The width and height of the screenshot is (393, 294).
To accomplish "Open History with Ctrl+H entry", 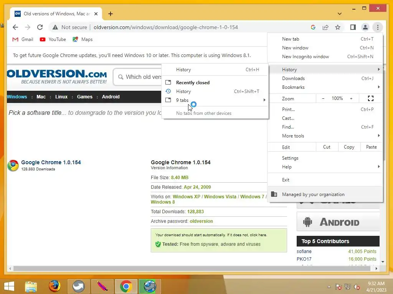I will pos(215,70).
